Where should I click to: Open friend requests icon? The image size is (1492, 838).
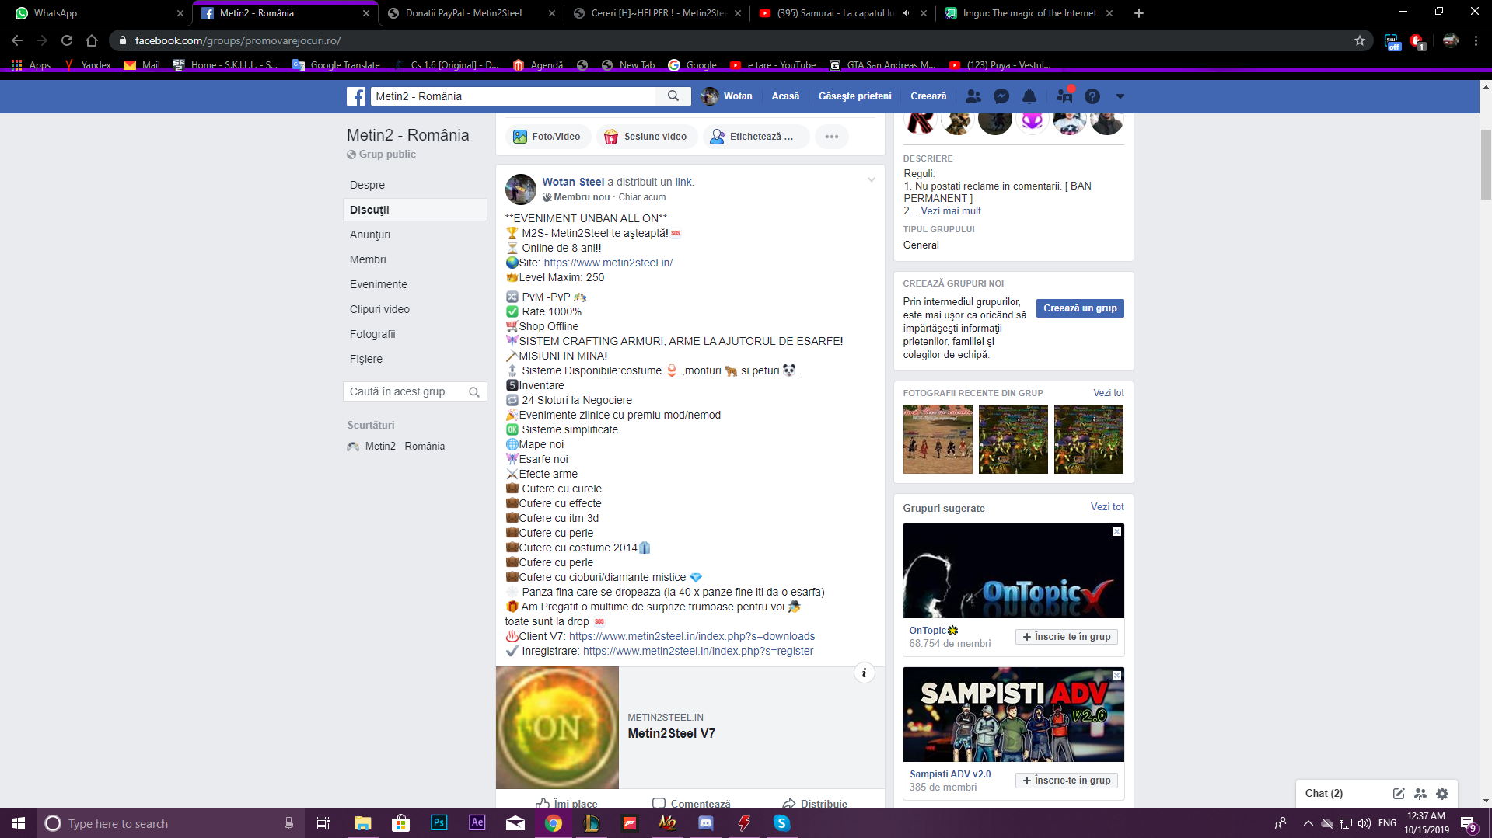(x=973, y=96)
